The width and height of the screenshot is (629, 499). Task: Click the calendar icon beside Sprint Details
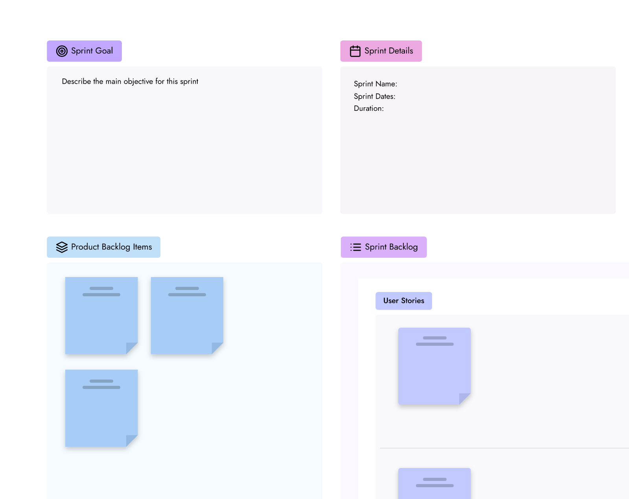tap(355, 51)
